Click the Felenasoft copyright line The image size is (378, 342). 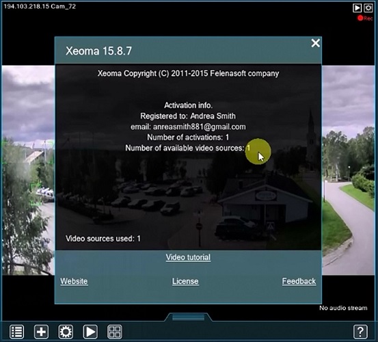coord(188,73)
